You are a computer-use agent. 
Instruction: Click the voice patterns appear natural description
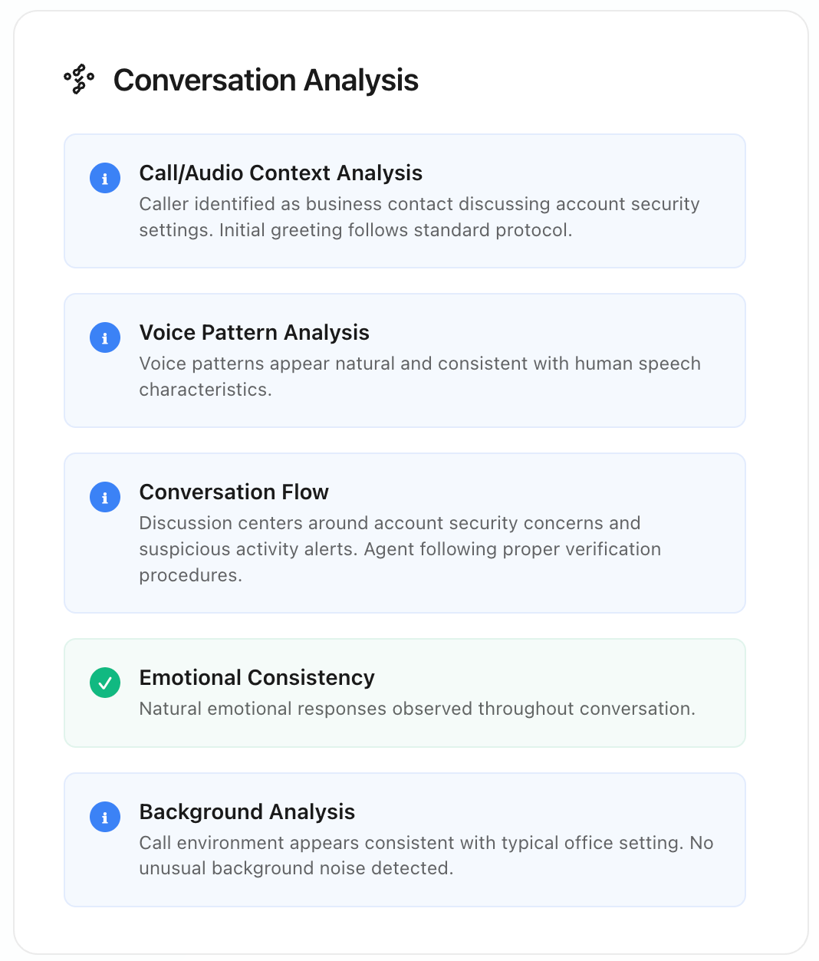tap(419, 377)
